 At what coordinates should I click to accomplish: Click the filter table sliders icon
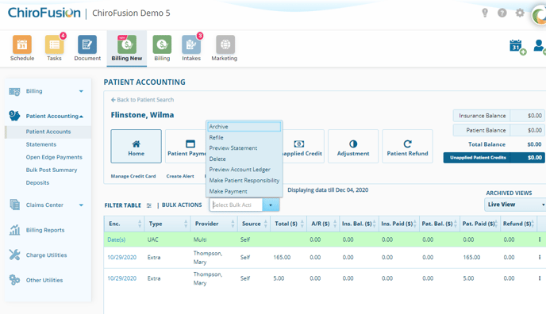coord(149,205)
